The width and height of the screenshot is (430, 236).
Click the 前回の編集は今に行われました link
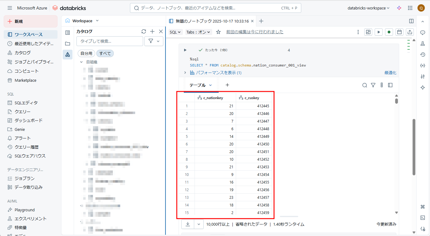click(x=255, y=32)
